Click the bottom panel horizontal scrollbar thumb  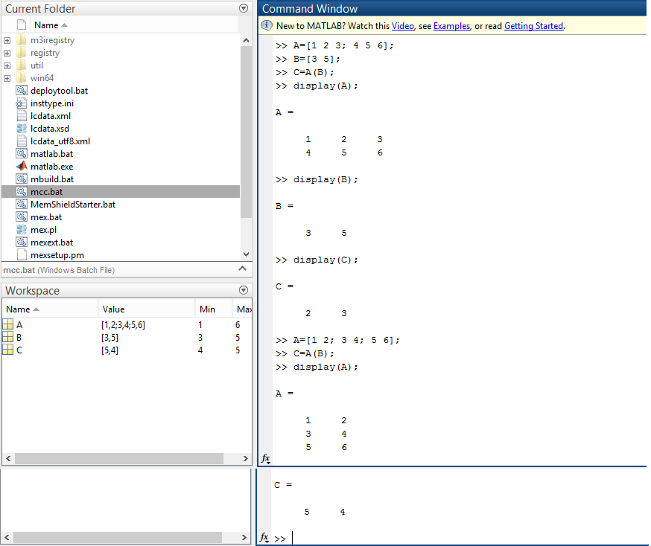point(118,537)
